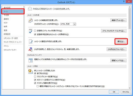Viewport: 133px width, 96px height.
Task: Click the 新しいメッセージが到着したとき: label
Action: coord(45,70)
